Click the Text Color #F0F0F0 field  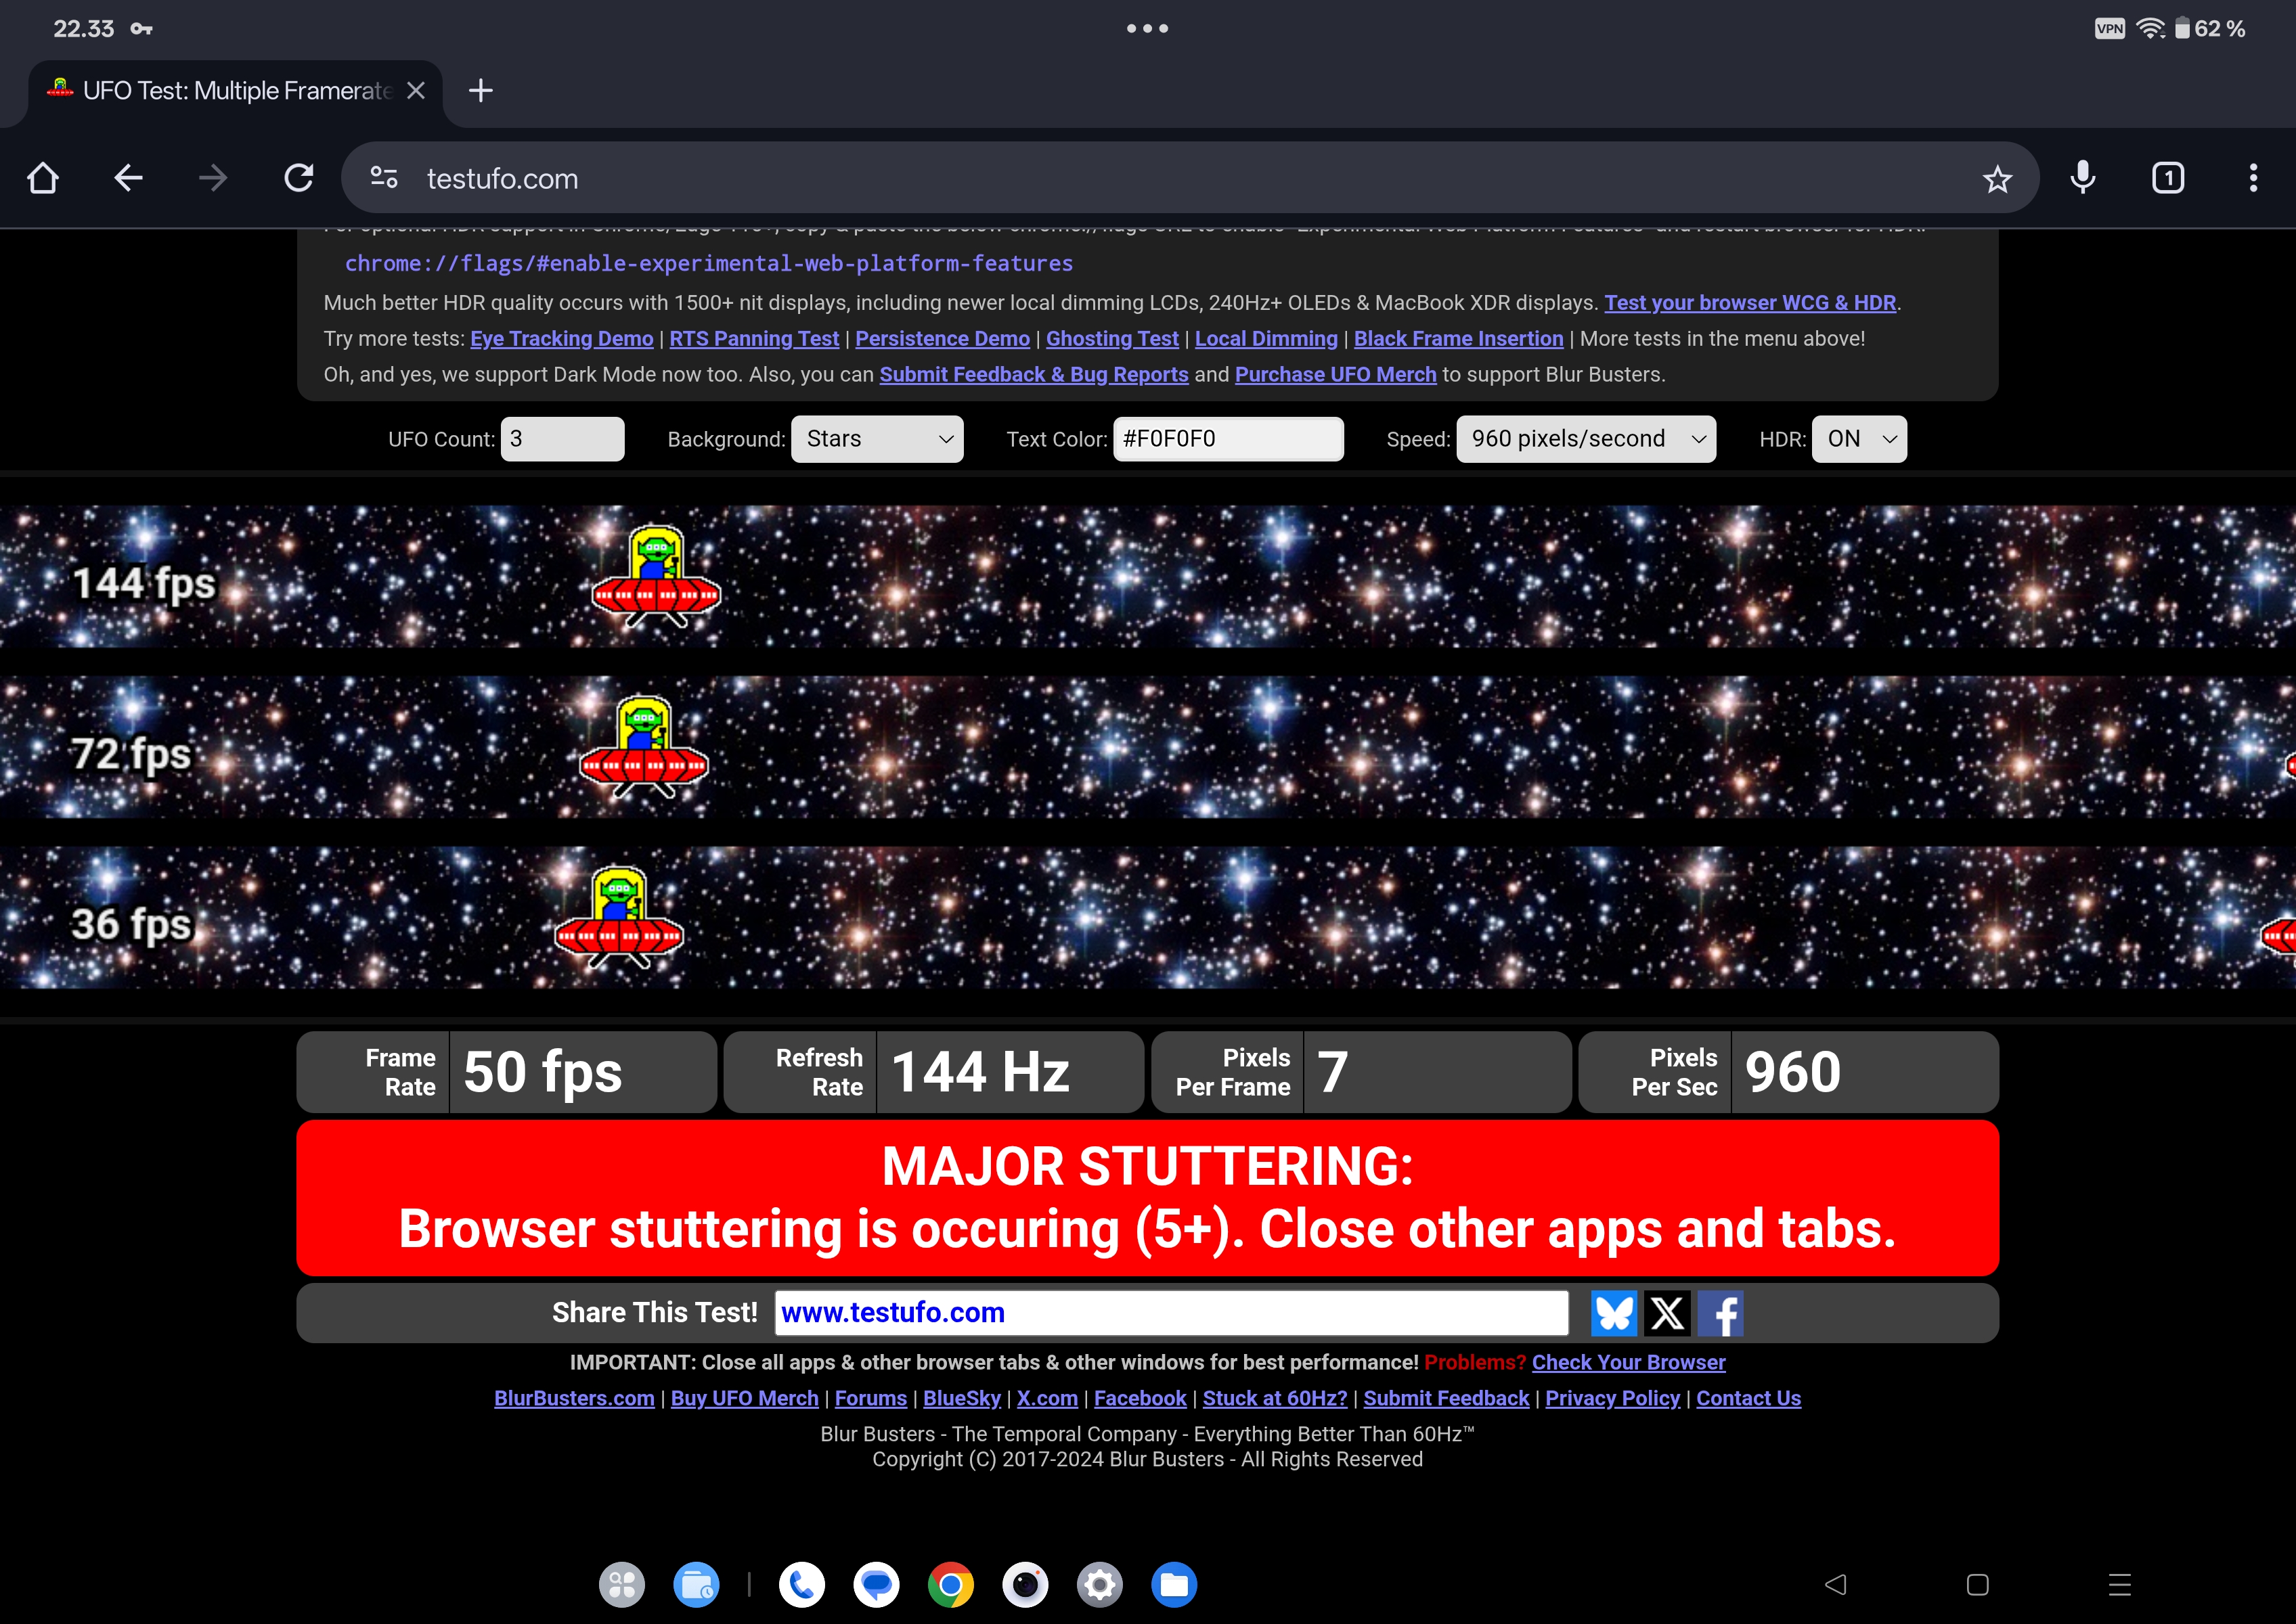click(x=1228, y=439)
